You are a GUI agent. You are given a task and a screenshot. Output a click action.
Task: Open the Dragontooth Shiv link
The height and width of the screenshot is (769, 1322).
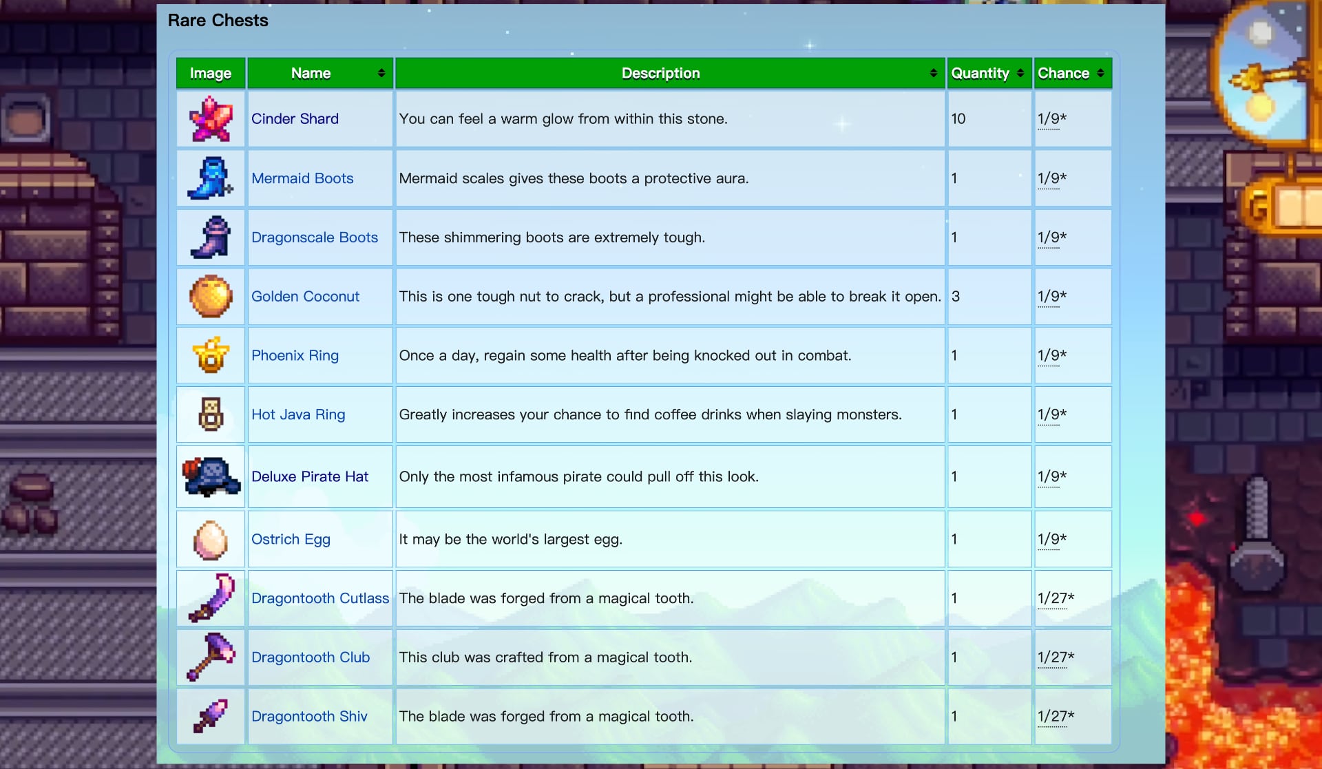click(309, 717)
